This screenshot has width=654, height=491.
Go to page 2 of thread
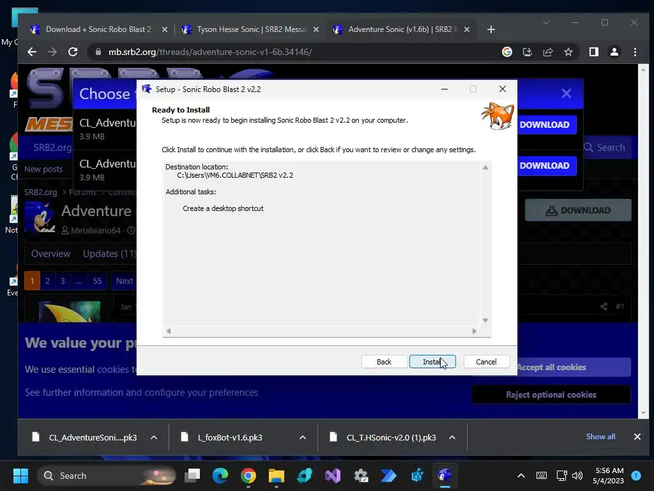[x=47, y=281]
